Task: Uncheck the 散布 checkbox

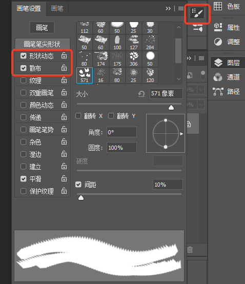Action: click(24, 68)
